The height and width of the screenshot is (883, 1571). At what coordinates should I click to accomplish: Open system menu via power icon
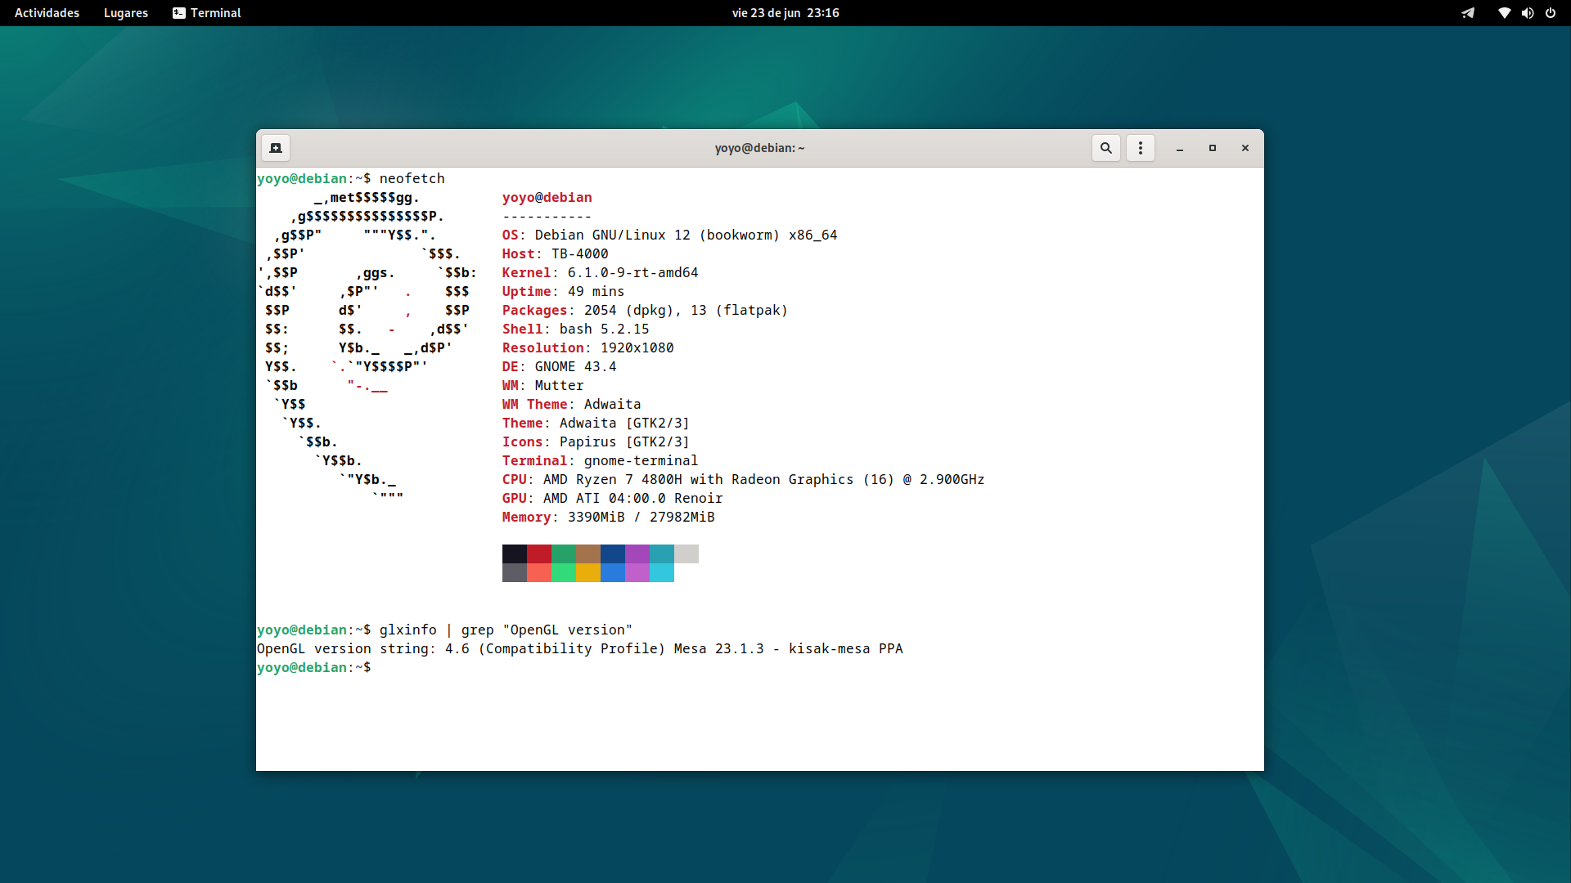click(1550, 13)
